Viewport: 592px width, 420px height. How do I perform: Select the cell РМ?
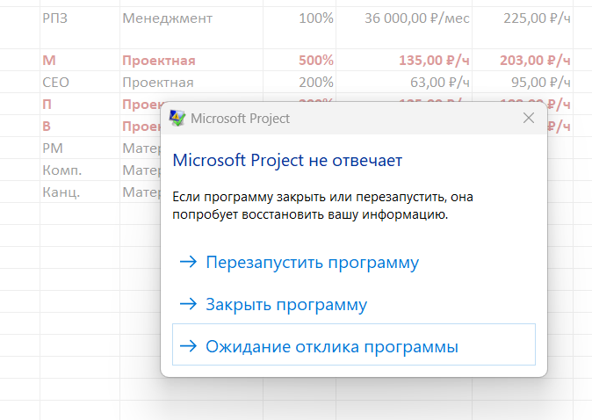tap(80, 148)
